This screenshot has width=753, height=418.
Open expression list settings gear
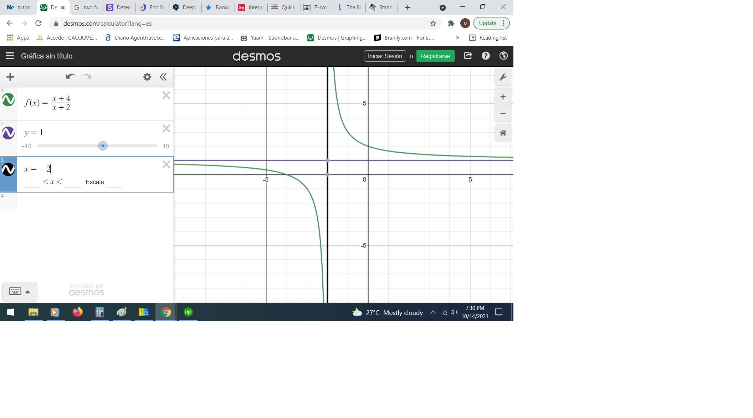[x=147, y=77]
